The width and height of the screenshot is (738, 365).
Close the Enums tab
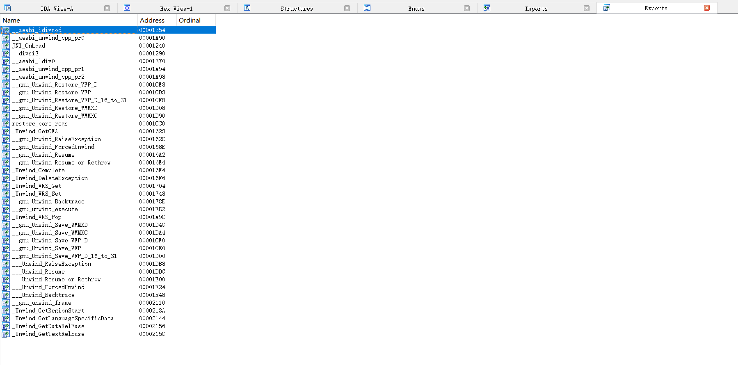[467, 8]
